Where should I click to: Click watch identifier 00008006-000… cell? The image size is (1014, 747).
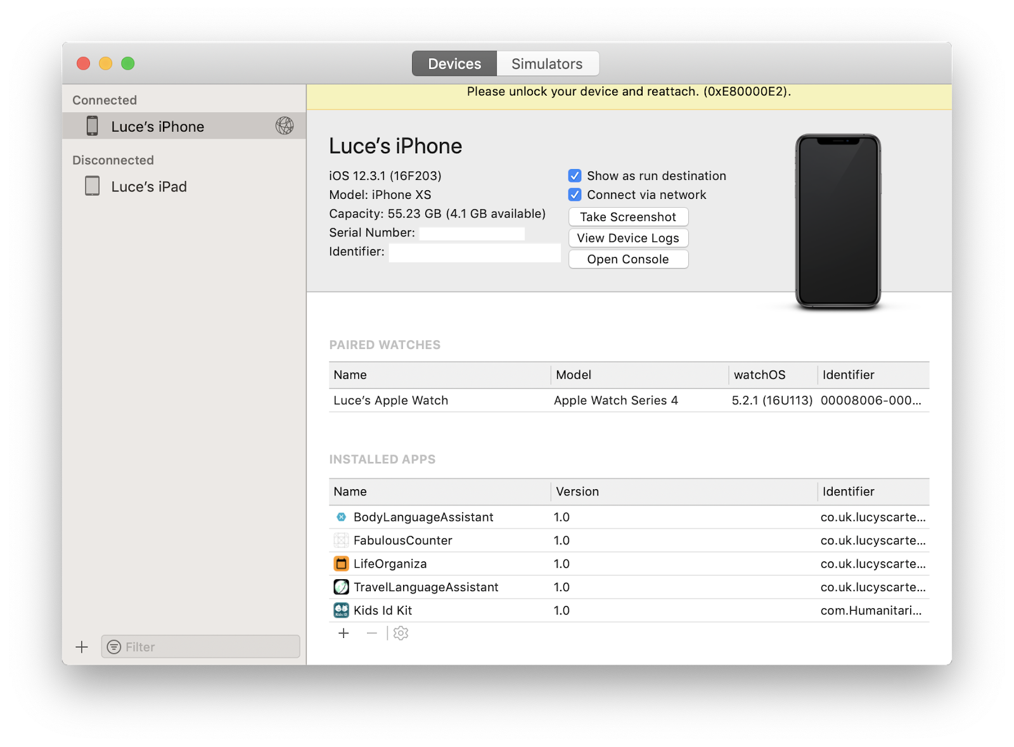pos(871,400)
